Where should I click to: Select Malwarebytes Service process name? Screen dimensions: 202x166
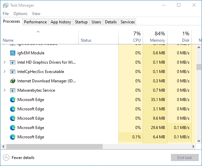[36, 90]
